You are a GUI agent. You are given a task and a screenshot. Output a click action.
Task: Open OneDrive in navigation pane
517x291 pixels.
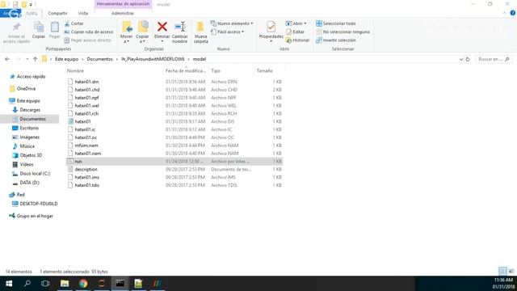click(26, 88)
